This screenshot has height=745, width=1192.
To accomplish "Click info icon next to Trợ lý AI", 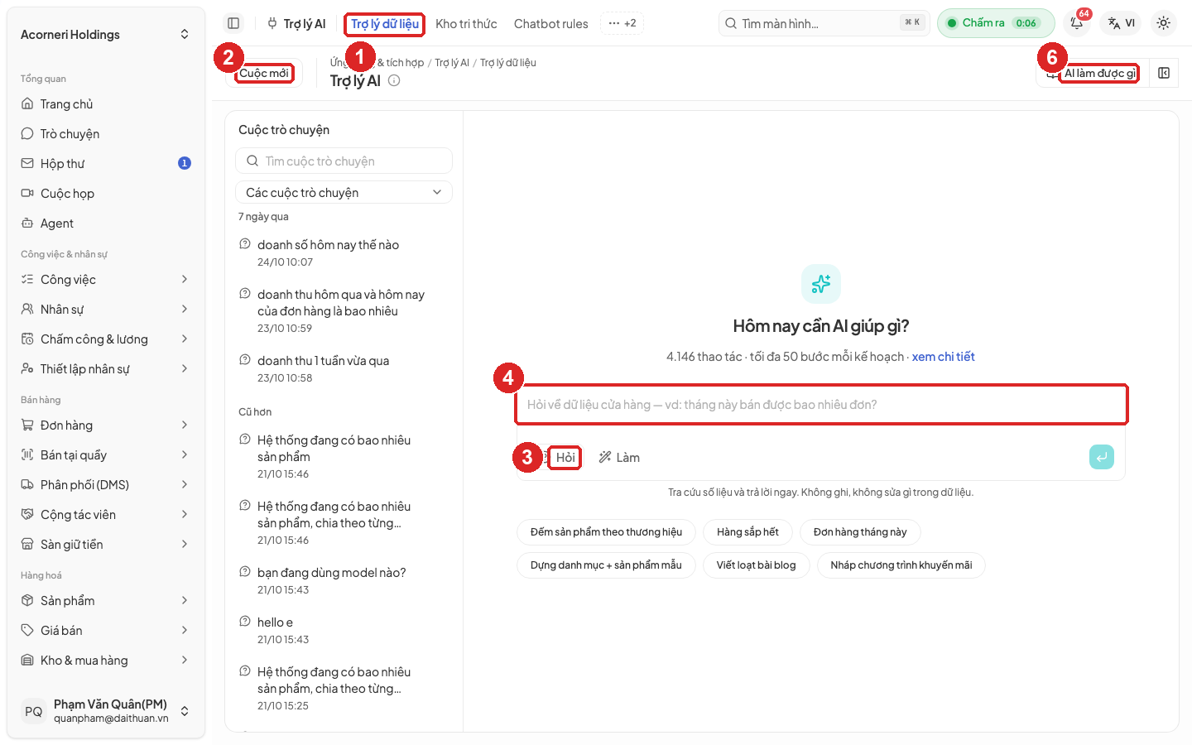I will point(394,80).
